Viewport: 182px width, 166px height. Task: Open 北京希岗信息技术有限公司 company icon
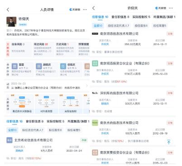[10, 140]
